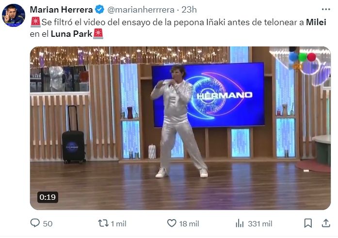The height and width of the screenshot is (238, 338).
Task: Click the bold Luna Park text
Action: [72, 34]
